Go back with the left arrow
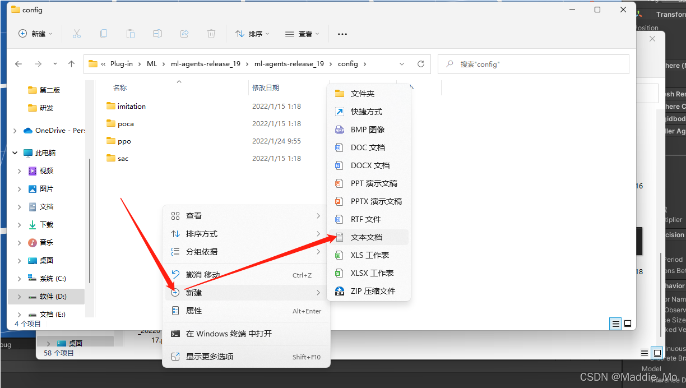The width and height of the screenshot is (686, 388). (18, 64)
